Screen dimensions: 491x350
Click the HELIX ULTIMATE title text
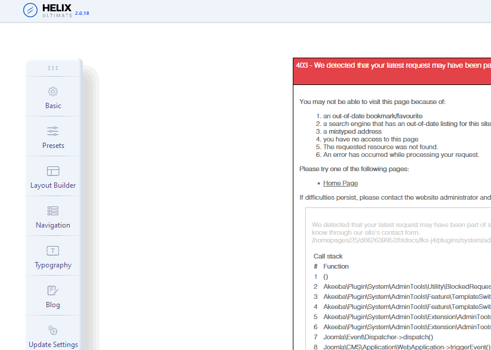(x=57, y=10)
